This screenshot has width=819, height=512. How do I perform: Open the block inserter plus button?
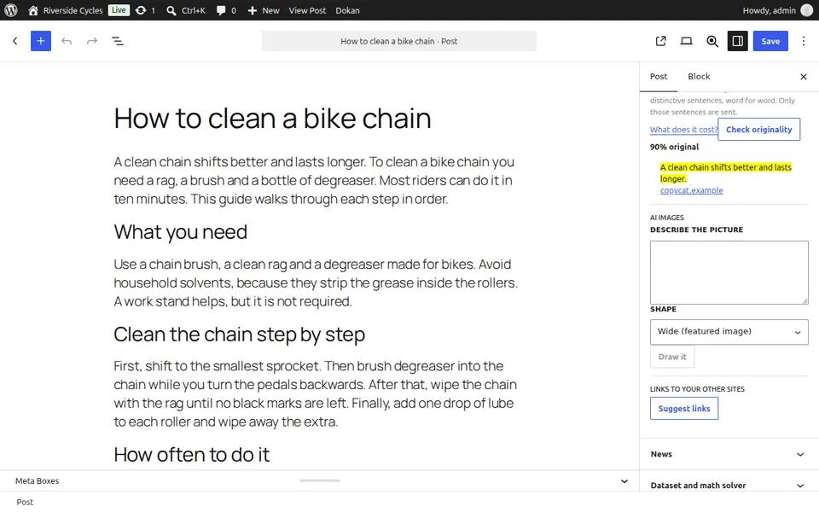pos(41,41)
